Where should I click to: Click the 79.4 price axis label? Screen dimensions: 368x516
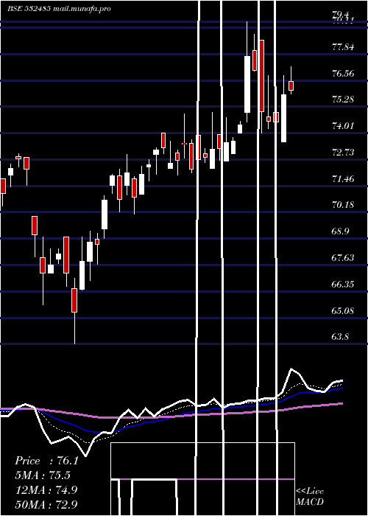click(340, 14)
